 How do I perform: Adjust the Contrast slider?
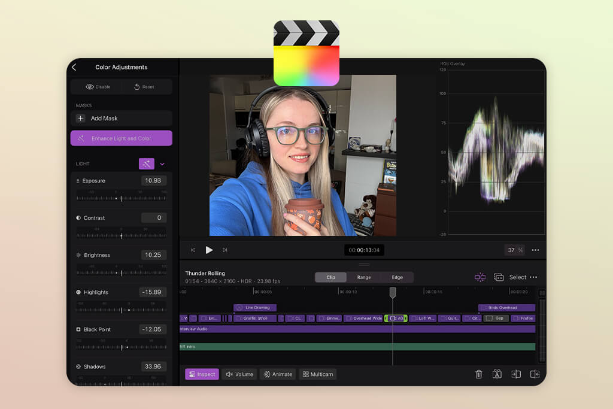pyautogui.click(x=121, y=235)
